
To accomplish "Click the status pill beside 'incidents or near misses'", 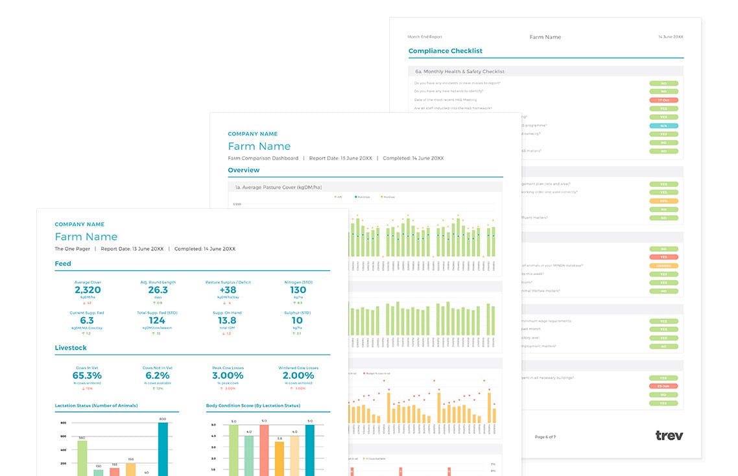I will [663, 84].
